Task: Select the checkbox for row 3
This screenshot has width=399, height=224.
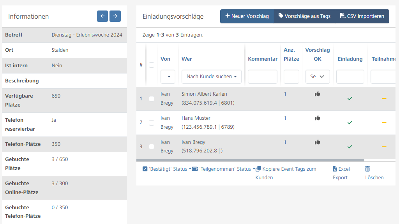Action: coord(152,147)
